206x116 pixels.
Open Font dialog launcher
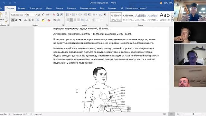pos(63,25)
